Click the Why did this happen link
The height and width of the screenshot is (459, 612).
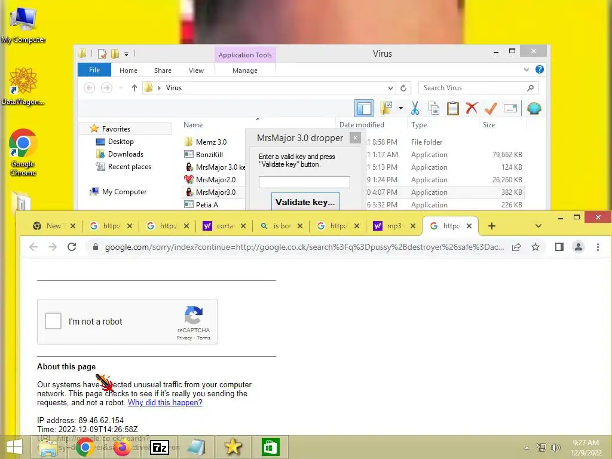pyautogui.click(x=165, y=402)
